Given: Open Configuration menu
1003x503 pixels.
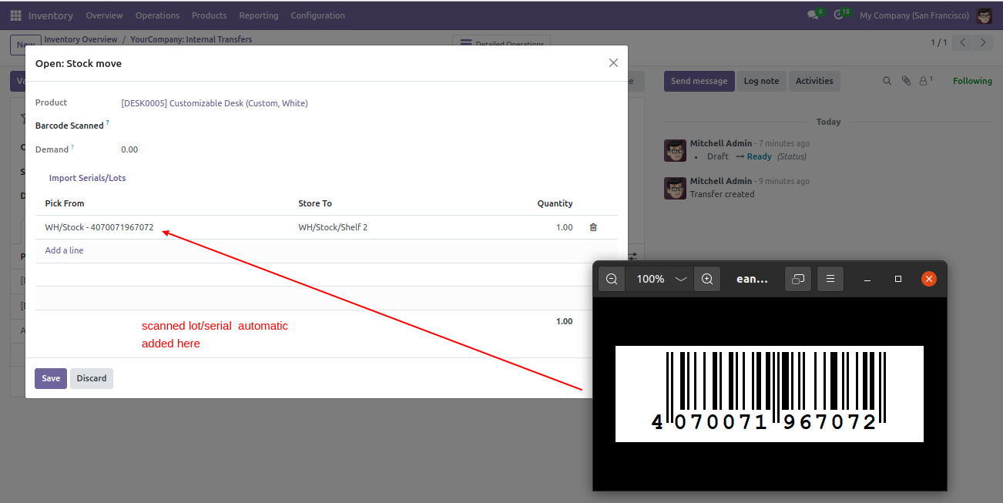Looking at the screenshot, I should click(x=318, y=15).
